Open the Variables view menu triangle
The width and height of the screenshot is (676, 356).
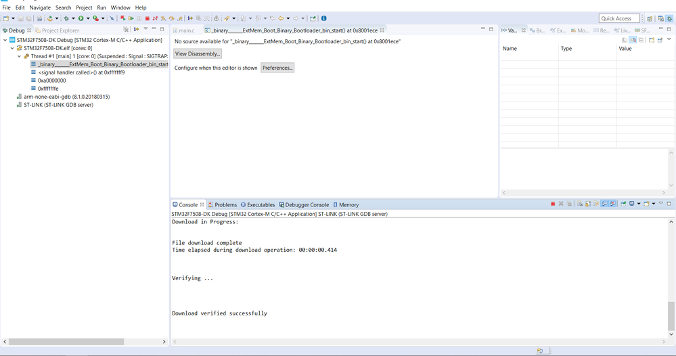pos(669,40)
